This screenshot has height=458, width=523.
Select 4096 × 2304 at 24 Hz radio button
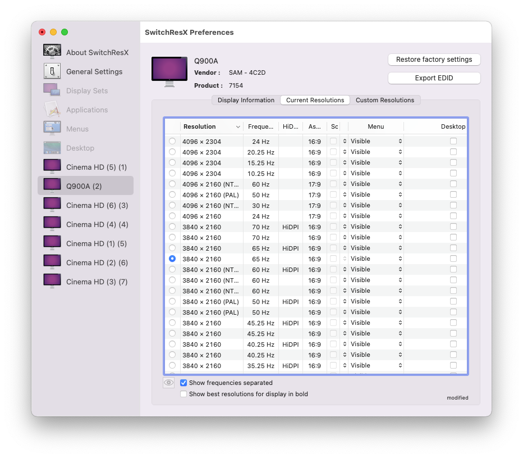pyautogui.click(x=172, y=141)
